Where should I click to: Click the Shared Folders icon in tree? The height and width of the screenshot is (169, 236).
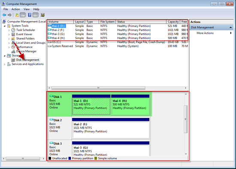[13, 39]
